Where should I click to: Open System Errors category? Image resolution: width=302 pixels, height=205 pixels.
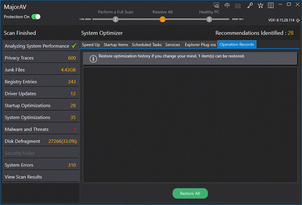coord(41,165)
